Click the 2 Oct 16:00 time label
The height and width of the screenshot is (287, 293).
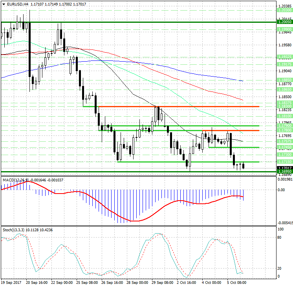(187, 282)
